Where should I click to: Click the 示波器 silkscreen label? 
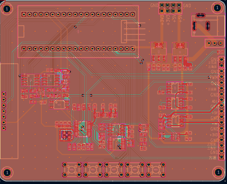212,89
